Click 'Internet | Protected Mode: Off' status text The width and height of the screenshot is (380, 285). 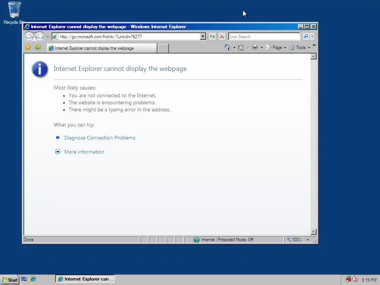227,240
